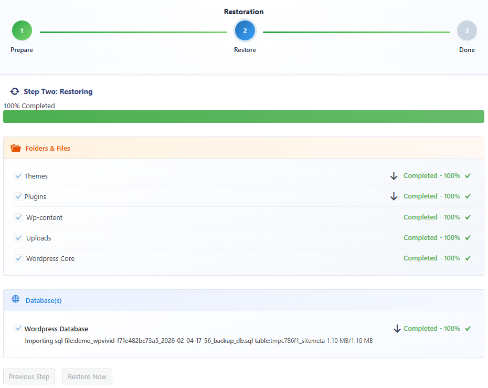
Task: Click the orange folder icon beside Folders & Files
Action: point(16,148)
